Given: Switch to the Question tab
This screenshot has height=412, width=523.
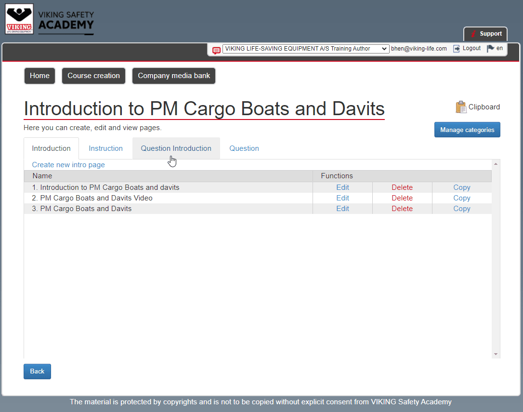Looking at the screenshot, I should click(244, 148).
